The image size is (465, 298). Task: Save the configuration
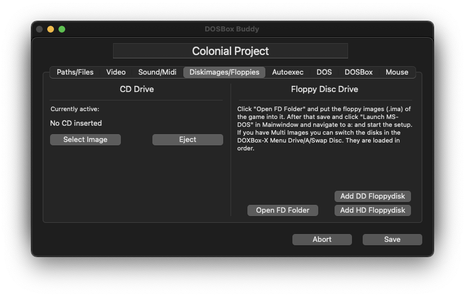coord(392,240)
